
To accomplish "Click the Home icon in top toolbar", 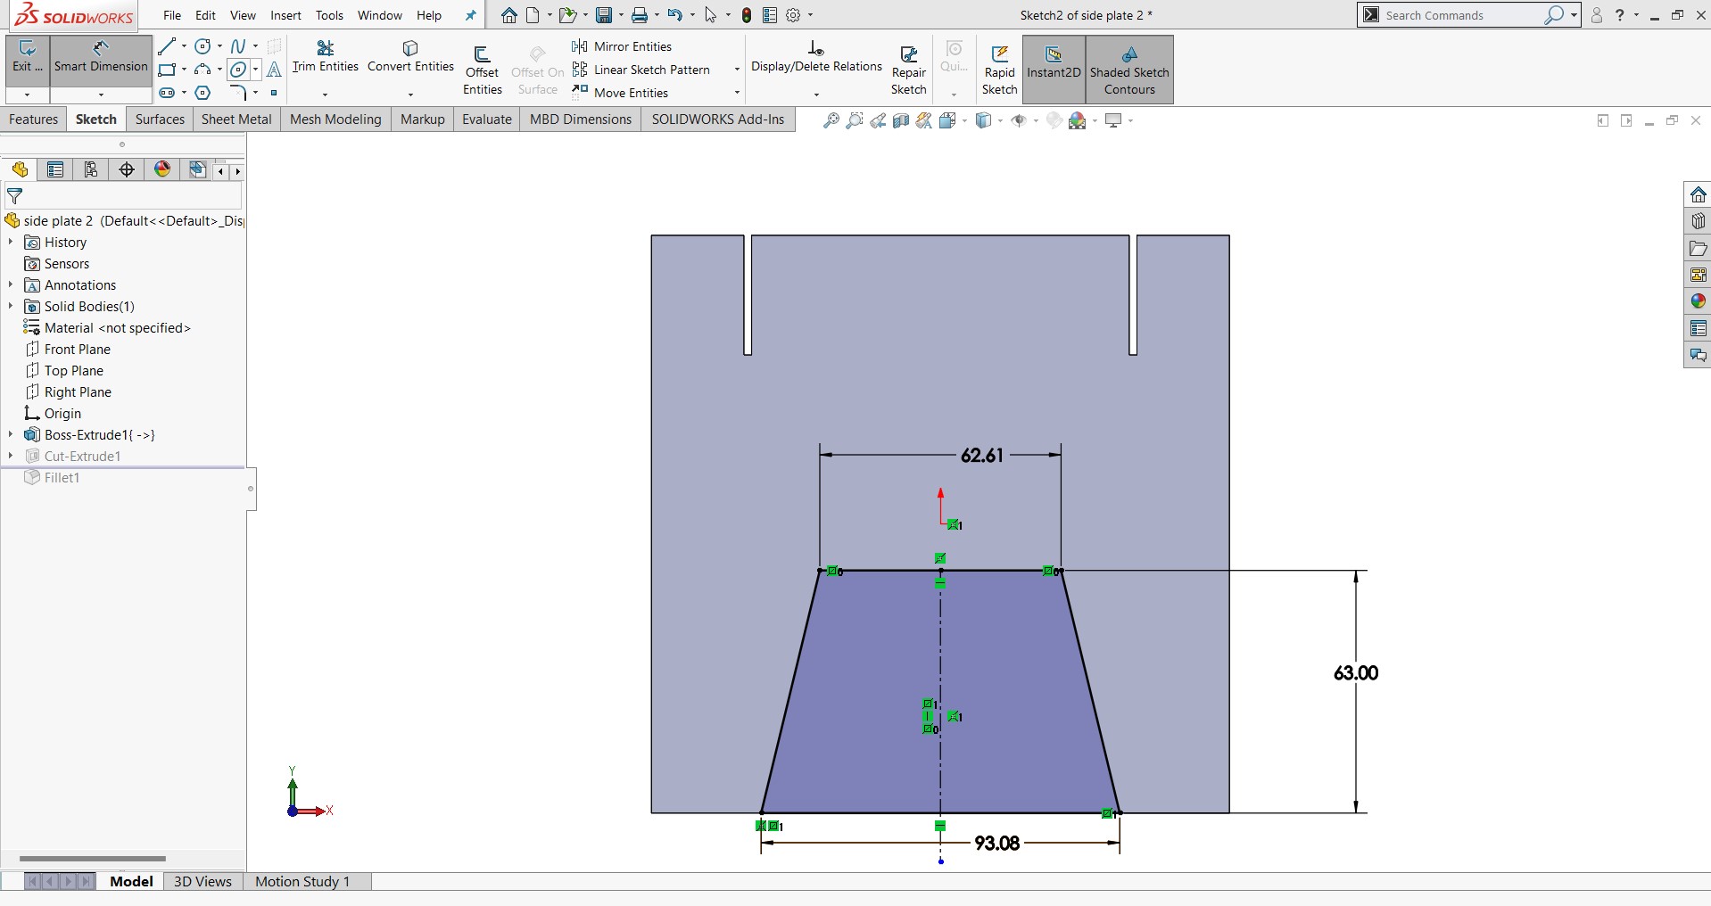I will pyautogui.click(x=508, y=15).
